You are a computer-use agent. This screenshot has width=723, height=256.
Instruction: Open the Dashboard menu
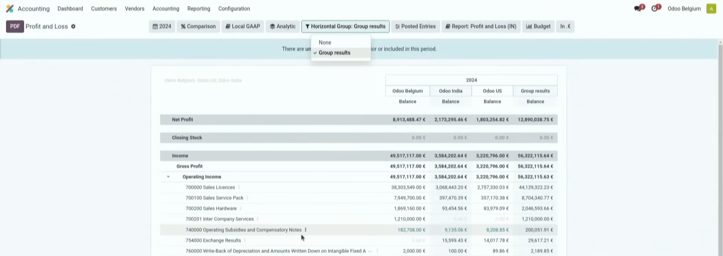point(70,8)
